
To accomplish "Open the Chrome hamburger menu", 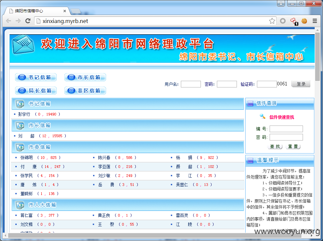I will 315,21.
